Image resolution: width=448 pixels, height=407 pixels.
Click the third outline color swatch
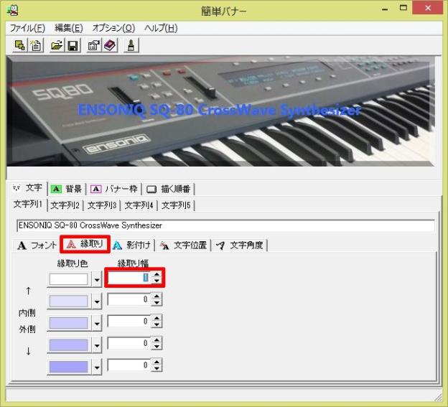pos(69,323)
